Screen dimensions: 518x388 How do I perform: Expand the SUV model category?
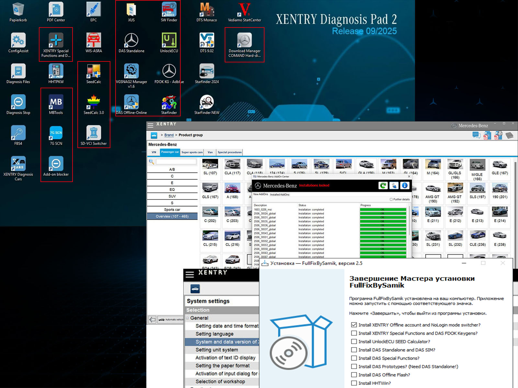172,196
